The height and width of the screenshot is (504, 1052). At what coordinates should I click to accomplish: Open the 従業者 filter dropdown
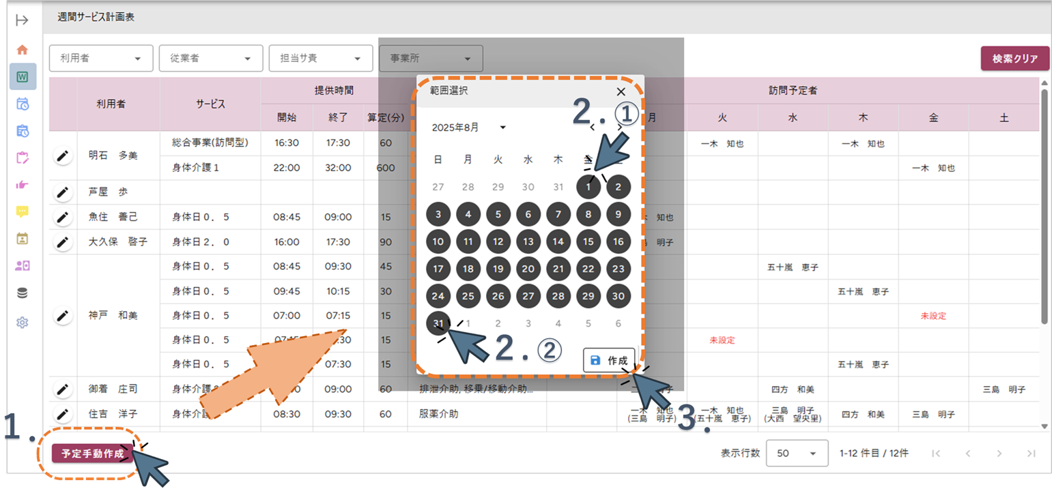click(x=211, y=59)
